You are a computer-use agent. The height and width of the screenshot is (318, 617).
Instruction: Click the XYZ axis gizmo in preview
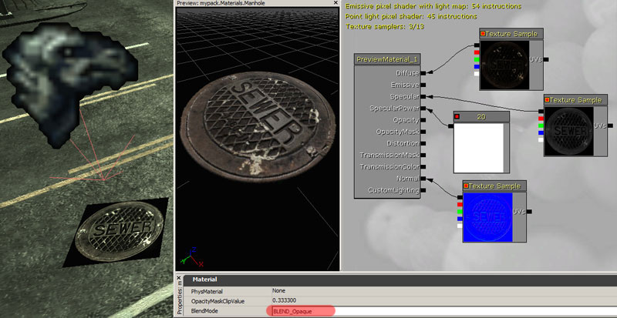coord(191,256)
